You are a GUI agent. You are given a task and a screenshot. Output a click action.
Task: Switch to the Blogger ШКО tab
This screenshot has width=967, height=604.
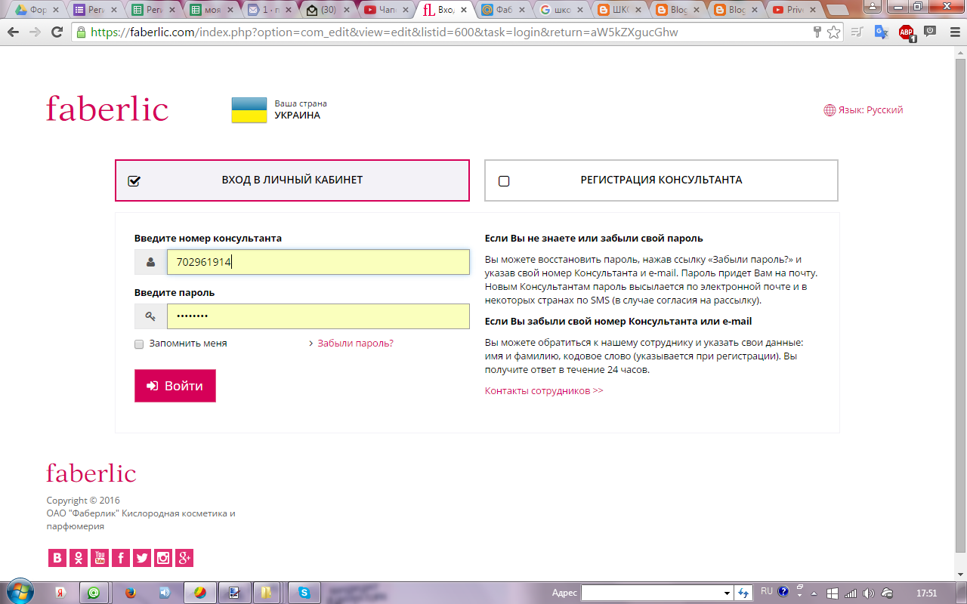coord(619,10)
